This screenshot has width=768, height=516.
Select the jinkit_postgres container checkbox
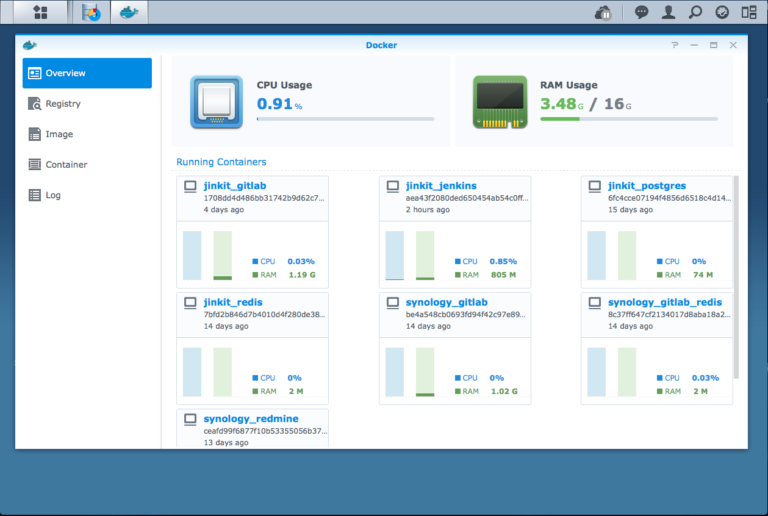tap(594, 185)
